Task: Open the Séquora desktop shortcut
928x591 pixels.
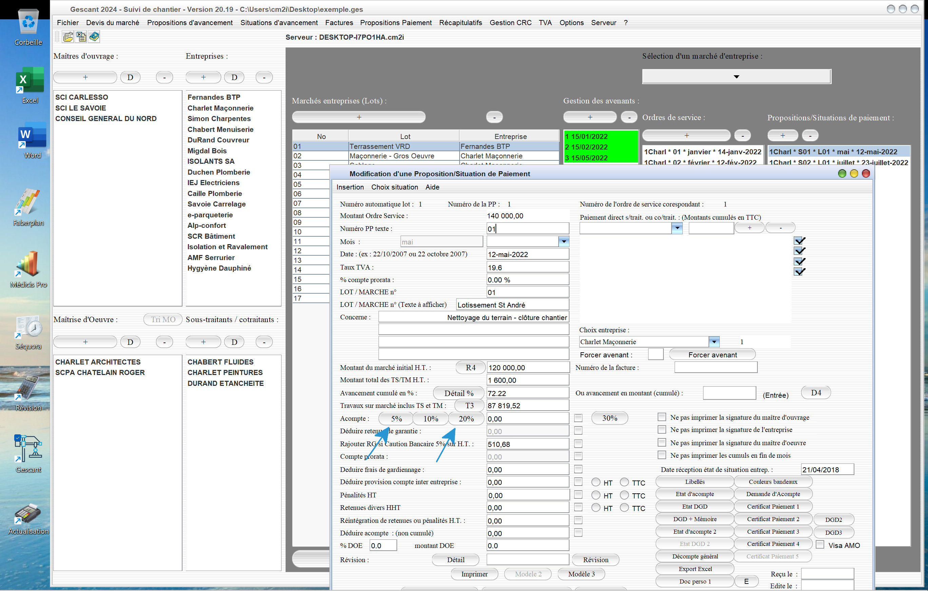Action: pyautogui.click(x=28, y=332)
